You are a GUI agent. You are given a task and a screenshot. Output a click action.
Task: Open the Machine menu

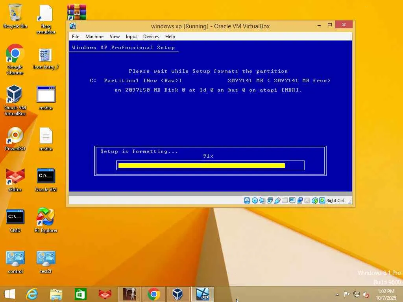point(94,37)
